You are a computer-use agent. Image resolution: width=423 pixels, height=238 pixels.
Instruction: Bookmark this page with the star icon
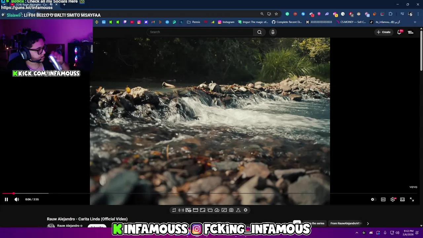276,14
